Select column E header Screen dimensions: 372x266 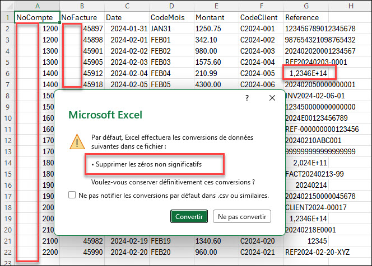point(216,6)
